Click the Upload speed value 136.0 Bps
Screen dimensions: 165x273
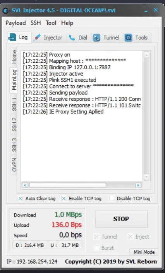[67, 225]
